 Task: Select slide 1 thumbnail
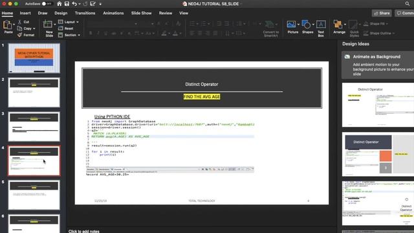(x=34, y=58)
